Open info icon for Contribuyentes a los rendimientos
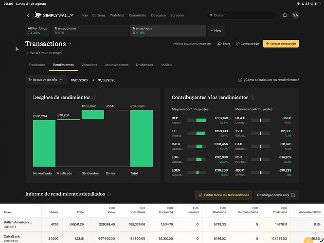The height and width of the screenshot is (243, 324). click(252, 98)
